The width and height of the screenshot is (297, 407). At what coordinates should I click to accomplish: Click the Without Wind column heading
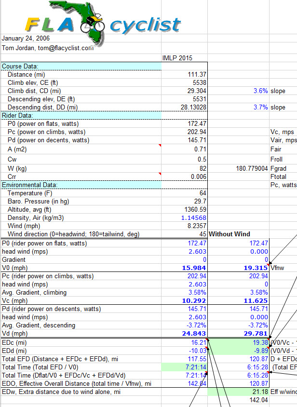(229, 234)
